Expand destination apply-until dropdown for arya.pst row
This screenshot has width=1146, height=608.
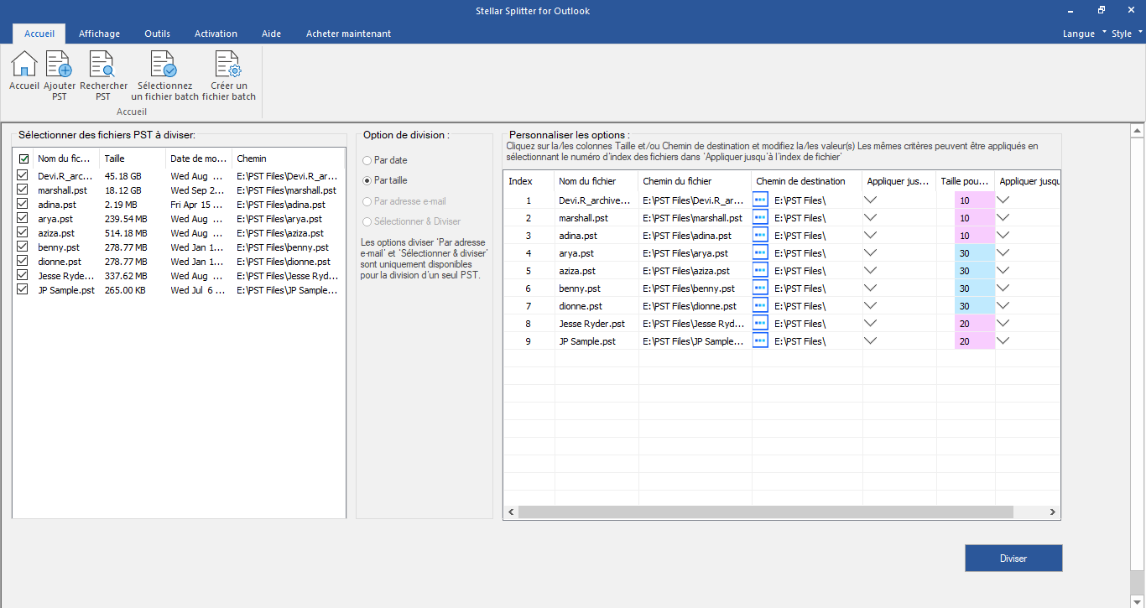pyautogui.click(x=871, y=253)
